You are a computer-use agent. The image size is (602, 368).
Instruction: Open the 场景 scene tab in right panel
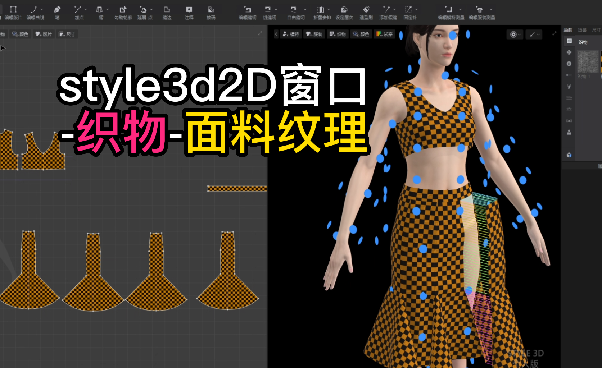(x=582, y=30)
